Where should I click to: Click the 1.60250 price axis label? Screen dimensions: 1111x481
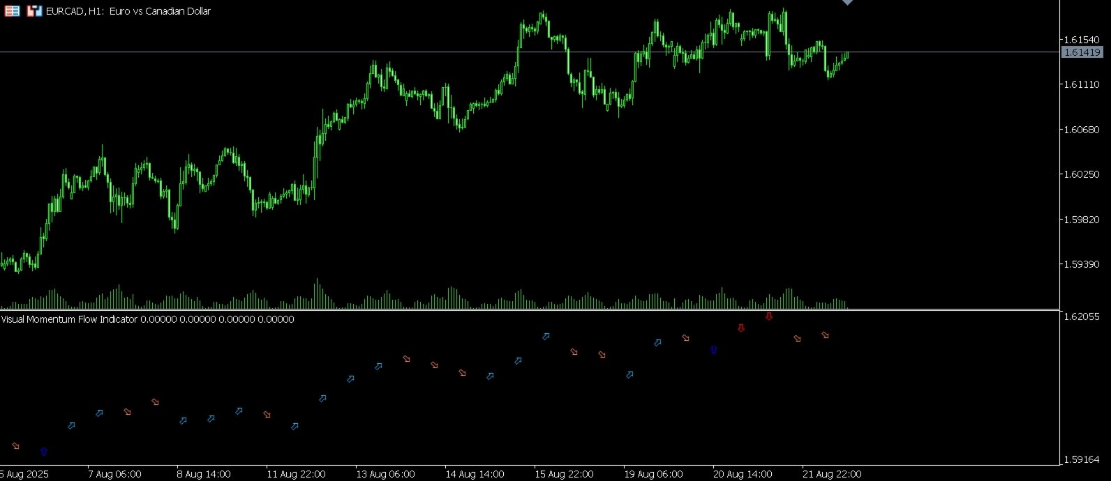[x=1082, y=174]
